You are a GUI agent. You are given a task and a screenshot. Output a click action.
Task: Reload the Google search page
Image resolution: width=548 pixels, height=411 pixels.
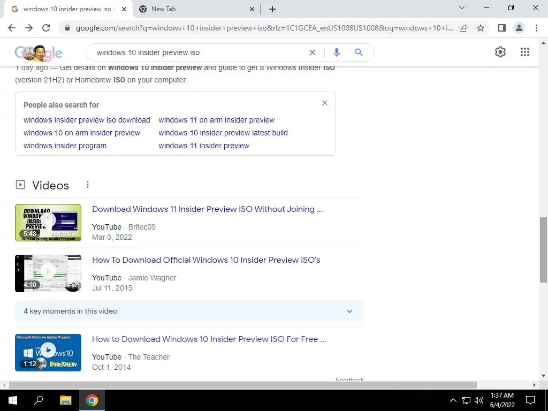tap(46, 28)
